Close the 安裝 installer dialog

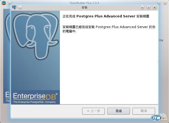point(155,7)
